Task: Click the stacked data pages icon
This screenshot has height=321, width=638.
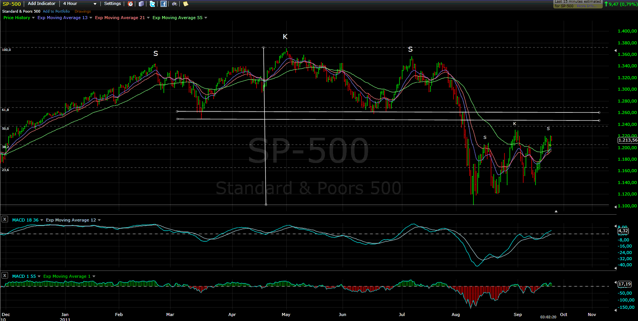Action: tap(141, 4)
